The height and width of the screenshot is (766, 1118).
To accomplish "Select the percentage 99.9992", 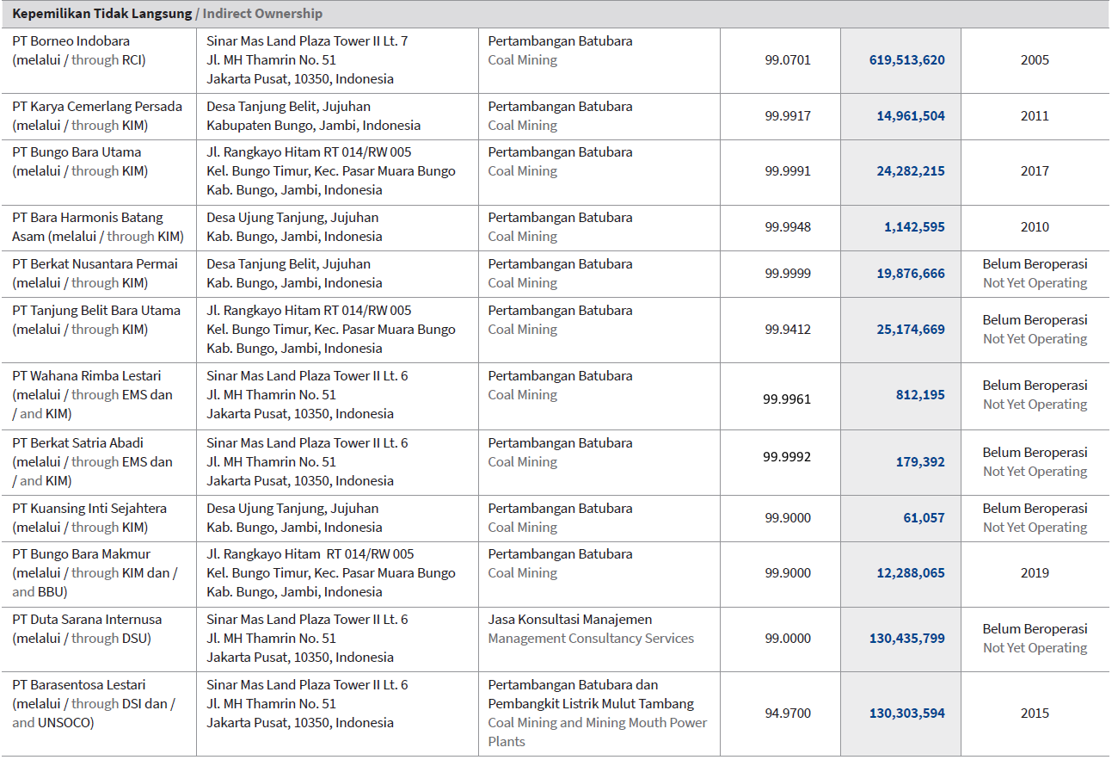I will point(787,457).
